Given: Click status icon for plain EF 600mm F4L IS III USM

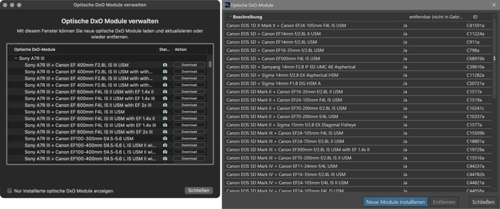Looking at the screenshot, I should 165,112.
